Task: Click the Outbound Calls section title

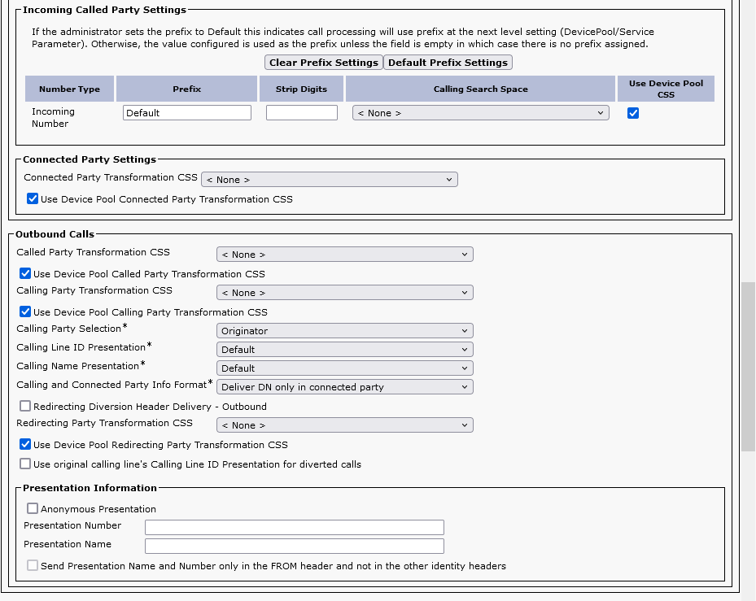Action: coord(55,234)
